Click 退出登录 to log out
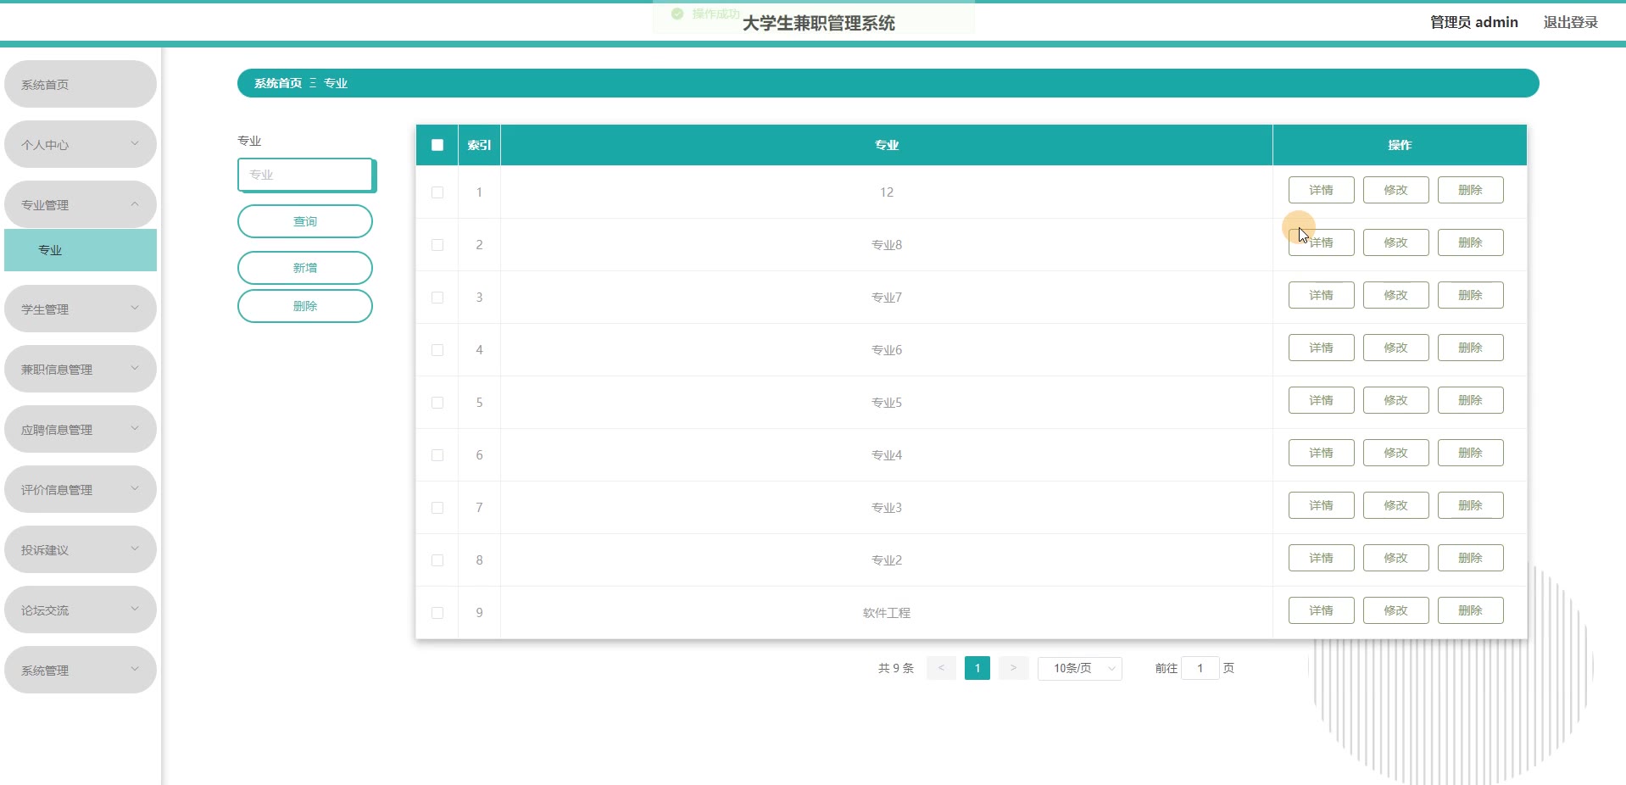The width and height of the screenshot is (1626, 785). click(1570, 22)
